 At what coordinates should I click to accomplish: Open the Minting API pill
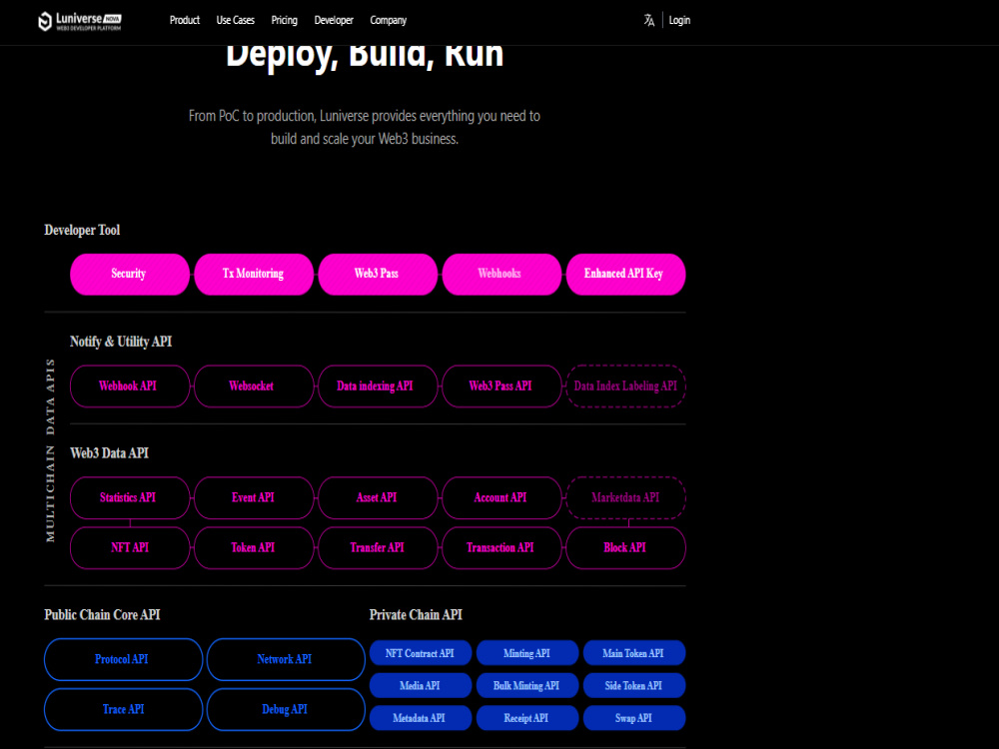[527, 653]
